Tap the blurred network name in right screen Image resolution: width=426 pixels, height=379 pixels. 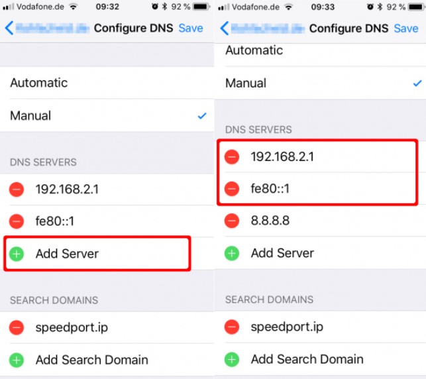tap(268, 28)
